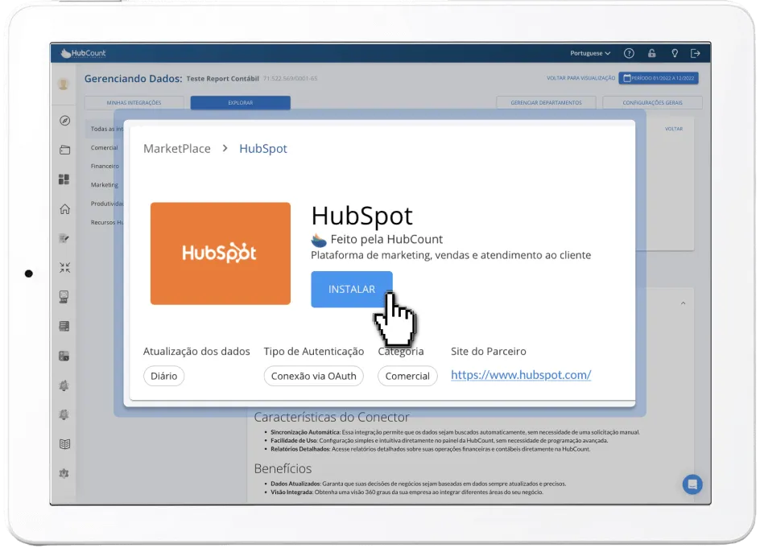
Task: Select the Comercial category in sidebar list
Action: 104,148
